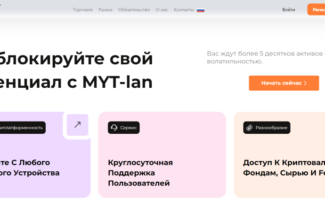Open the О нас page
This screenshot has height=216, width=325.
[162, 10]
